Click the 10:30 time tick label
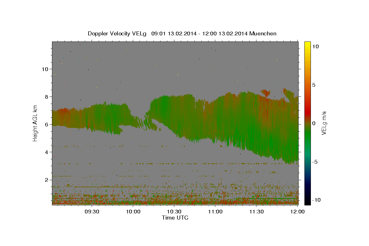Viewport: 369px width, 246px height. click(x=174, y=212)
